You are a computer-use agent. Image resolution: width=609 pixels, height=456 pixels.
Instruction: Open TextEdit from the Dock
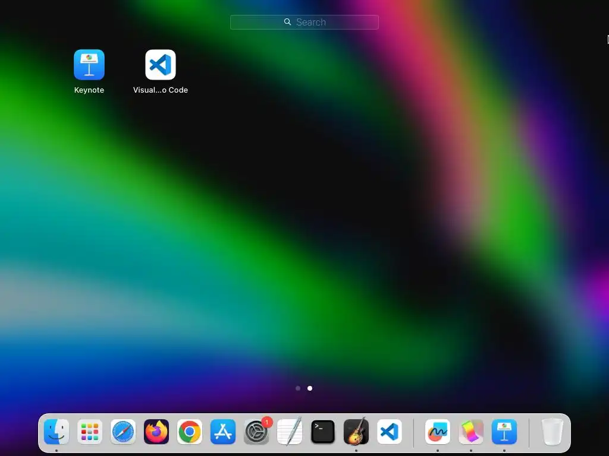290,432
